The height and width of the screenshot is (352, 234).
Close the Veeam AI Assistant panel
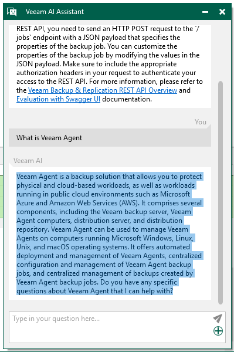click(x=222, y=12)
